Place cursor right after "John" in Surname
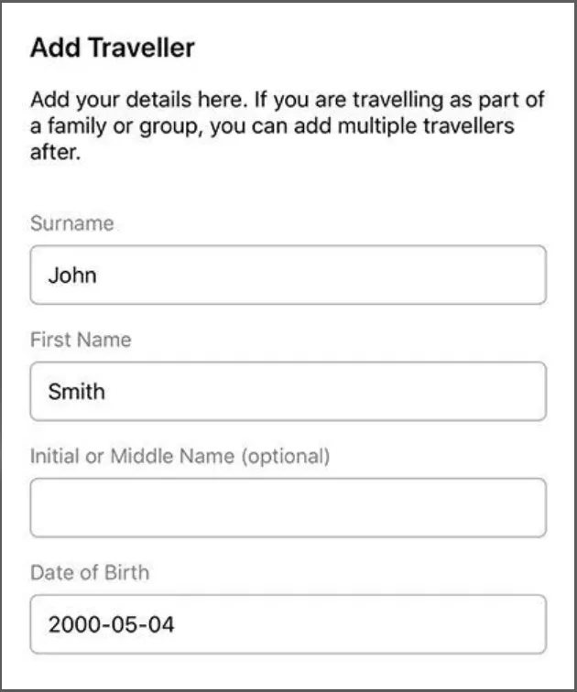Viewport: 577px width, 692px height. tap(99, 275)
